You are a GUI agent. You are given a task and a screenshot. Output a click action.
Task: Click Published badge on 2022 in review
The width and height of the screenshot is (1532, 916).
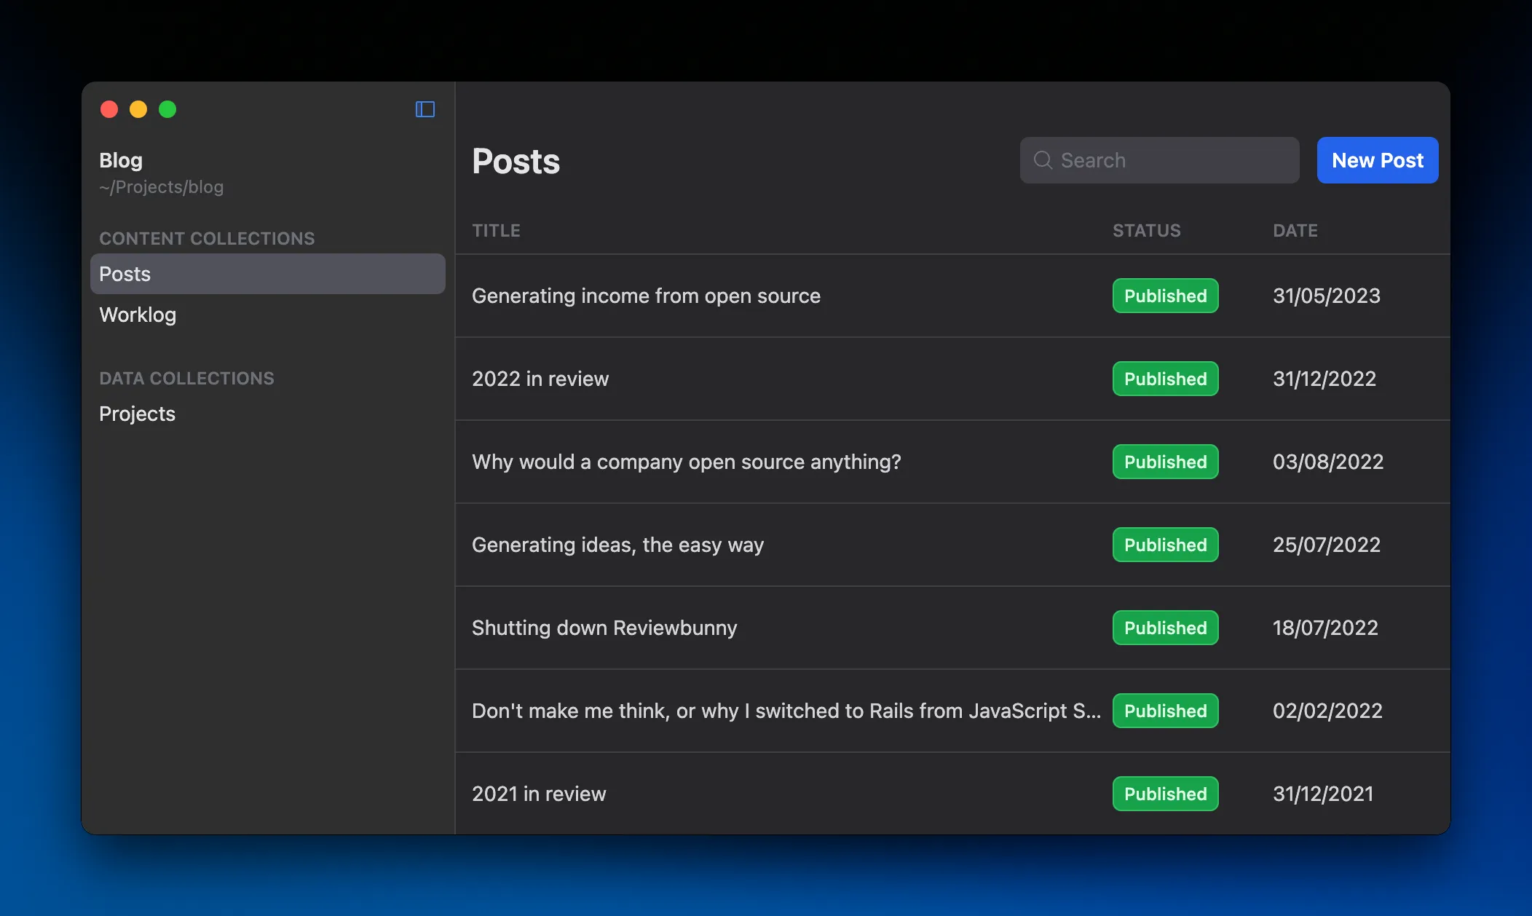pyautogui.click(x=1165, y=379)
